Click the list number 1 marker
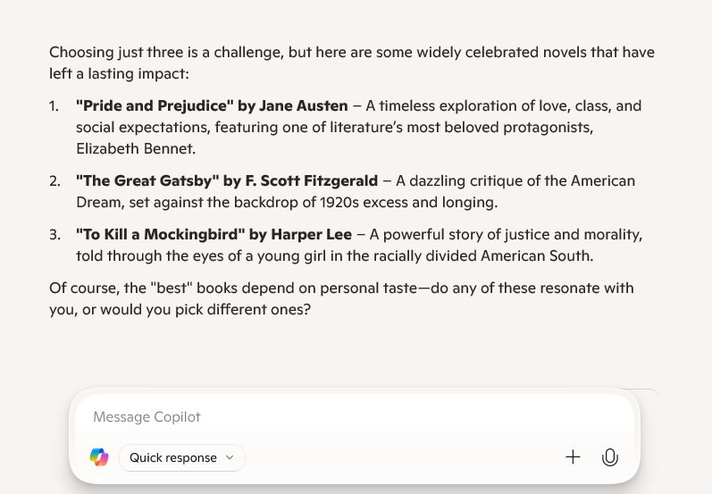Screen dimensions: 712x494 point(54,105)
